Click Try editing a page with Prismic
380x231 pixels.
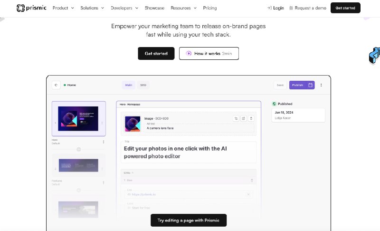click(x=189, y=220)
